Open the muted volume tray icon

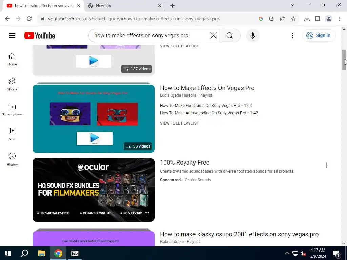(x=303, y=253)
